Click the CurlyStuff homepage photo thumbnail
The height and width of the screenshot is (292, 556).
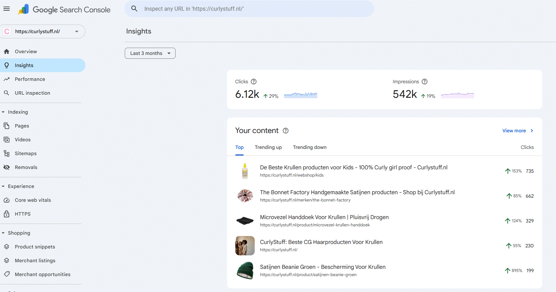coord(245,246)
